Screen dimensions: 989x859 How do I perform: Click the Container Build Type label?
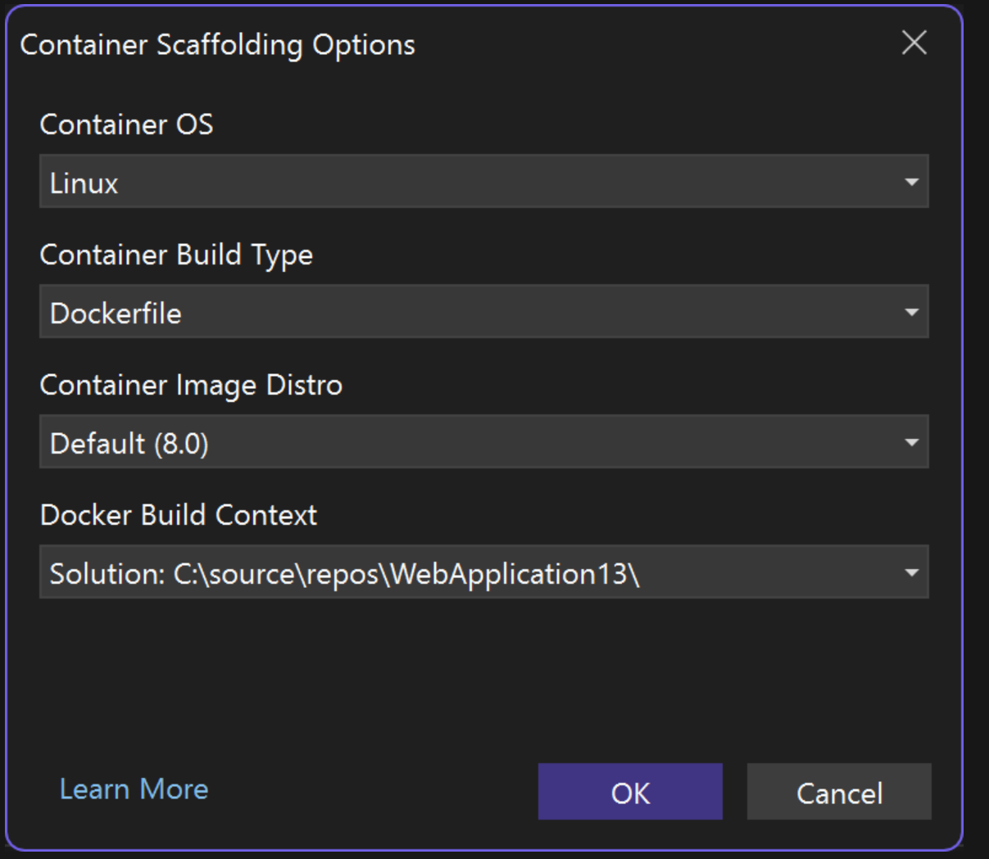coord(176,255)
